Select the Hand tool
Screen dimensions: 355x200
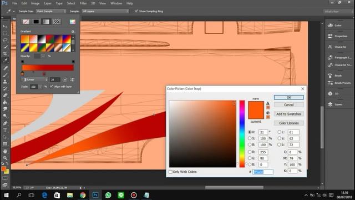pos(5,151)
